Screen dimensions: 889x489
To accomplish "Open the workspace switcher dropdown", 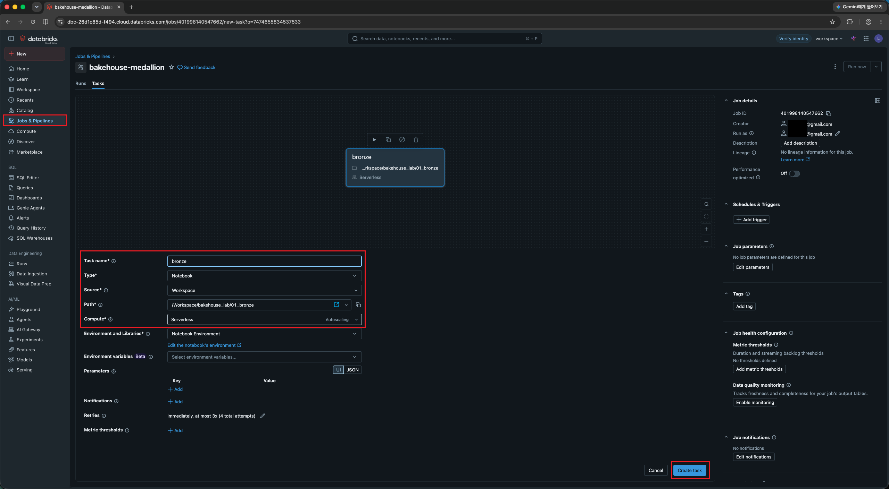I will (829, 38).
